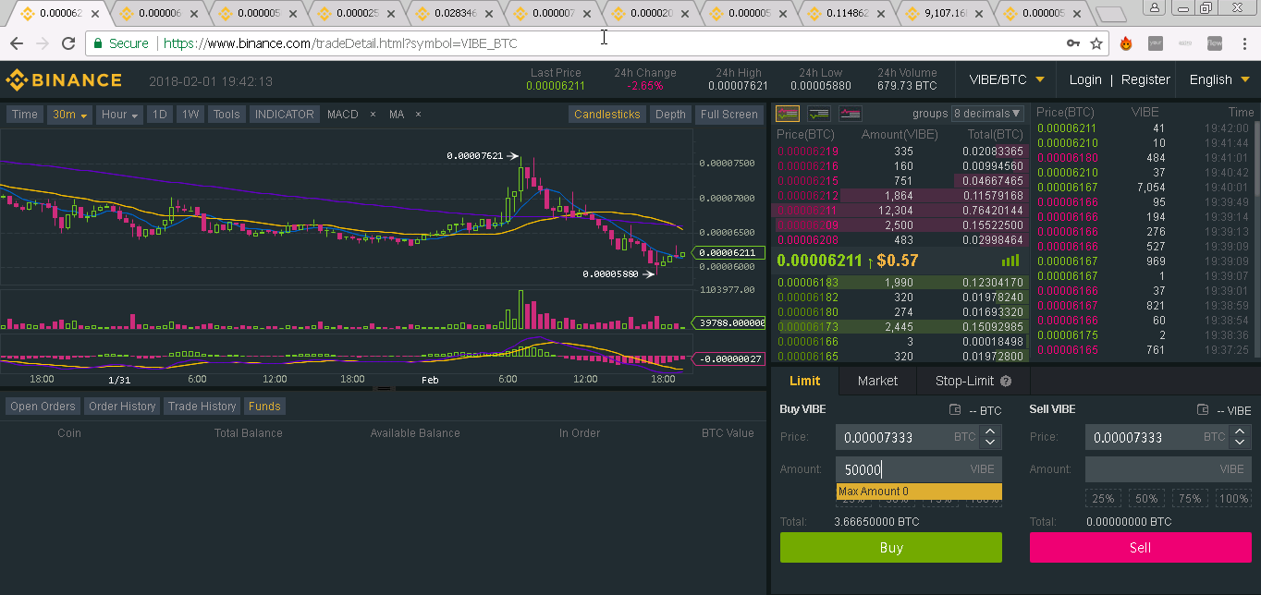Set sell amount to 25%
Screen dimensions: 1261x595
pyautogui.click(x=1103, y=498)
